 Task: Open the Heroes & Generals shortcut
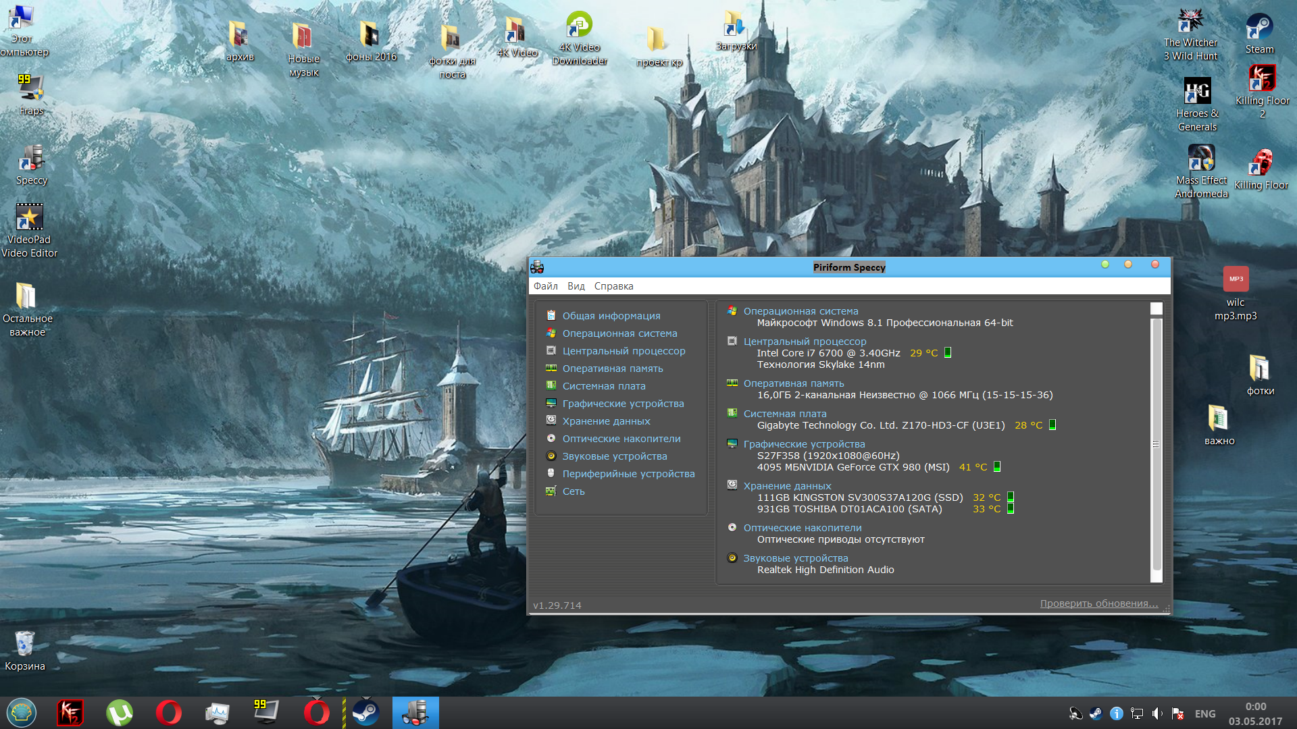click(1197, 105)
